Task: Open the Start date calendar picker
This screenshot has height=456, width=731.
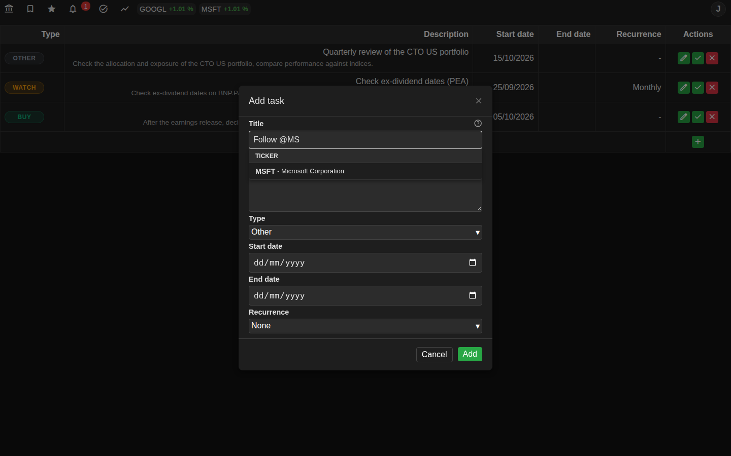Action: 473,262
